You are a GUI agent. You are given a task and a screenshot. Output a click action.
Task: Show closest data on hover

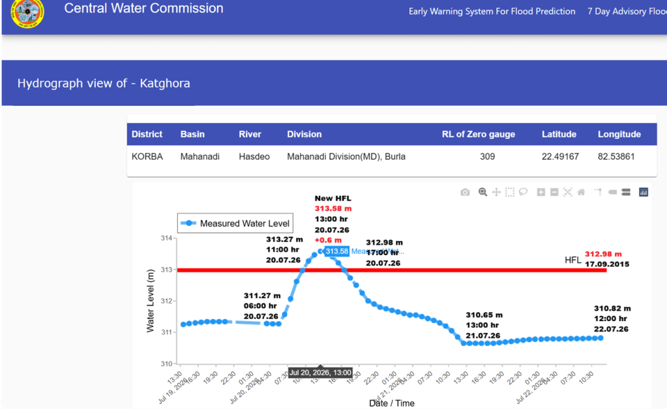pyautogui.click(x=612, y=193)
